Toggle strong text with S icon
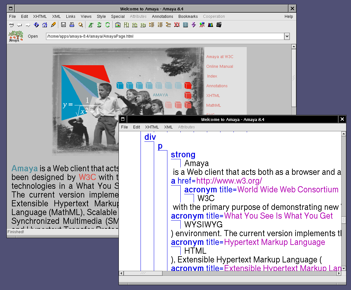351x290 pixels. coord(99,25)
